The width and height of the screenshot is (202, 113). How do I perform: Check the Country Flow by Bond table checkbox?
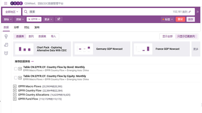(x=16, y=69)
